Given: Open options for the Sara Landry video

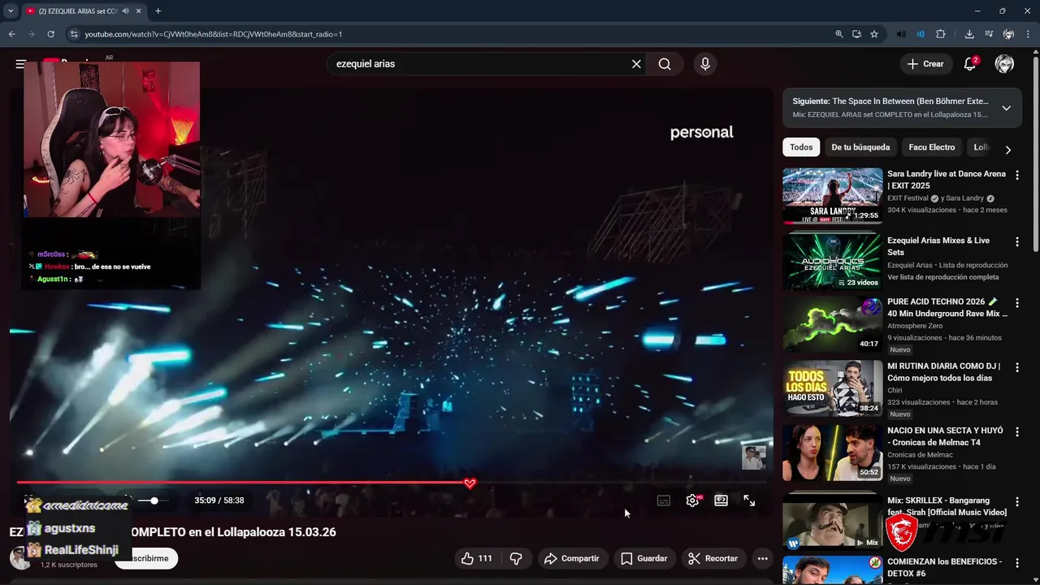Looking at the screenshot, I should [x=1017, y=175].
